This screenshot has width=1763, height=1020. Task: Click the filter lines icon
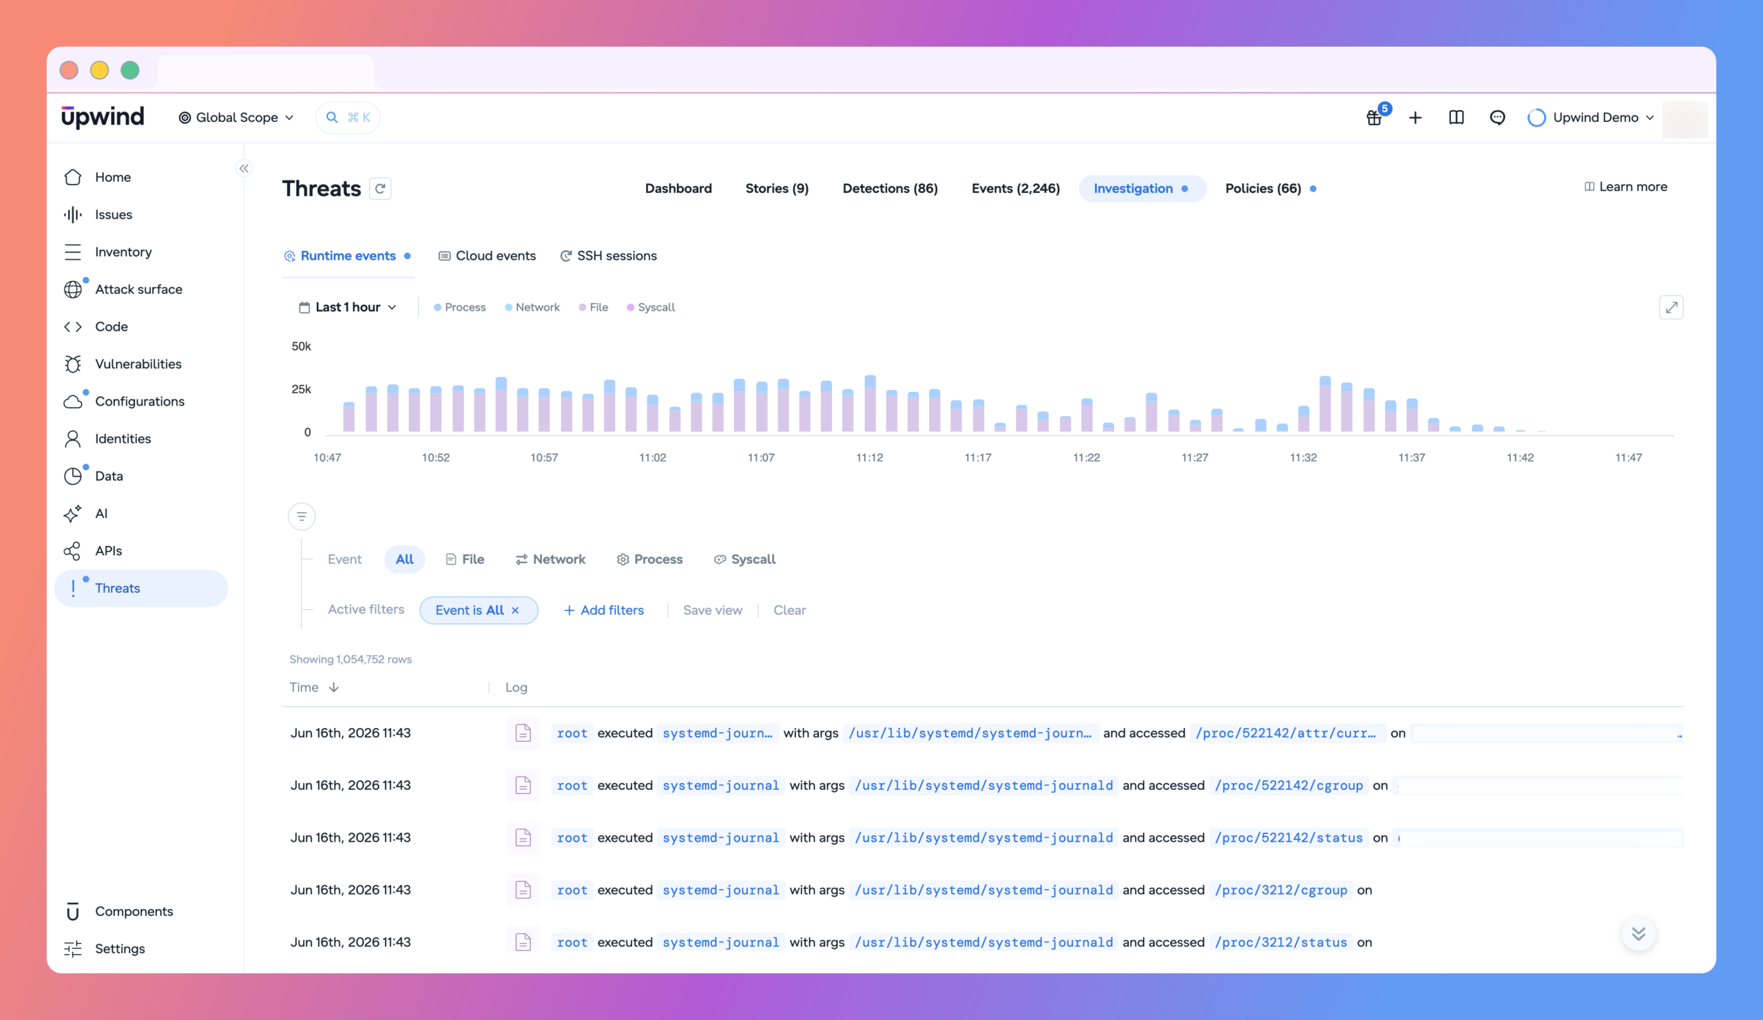click(302, 517)
